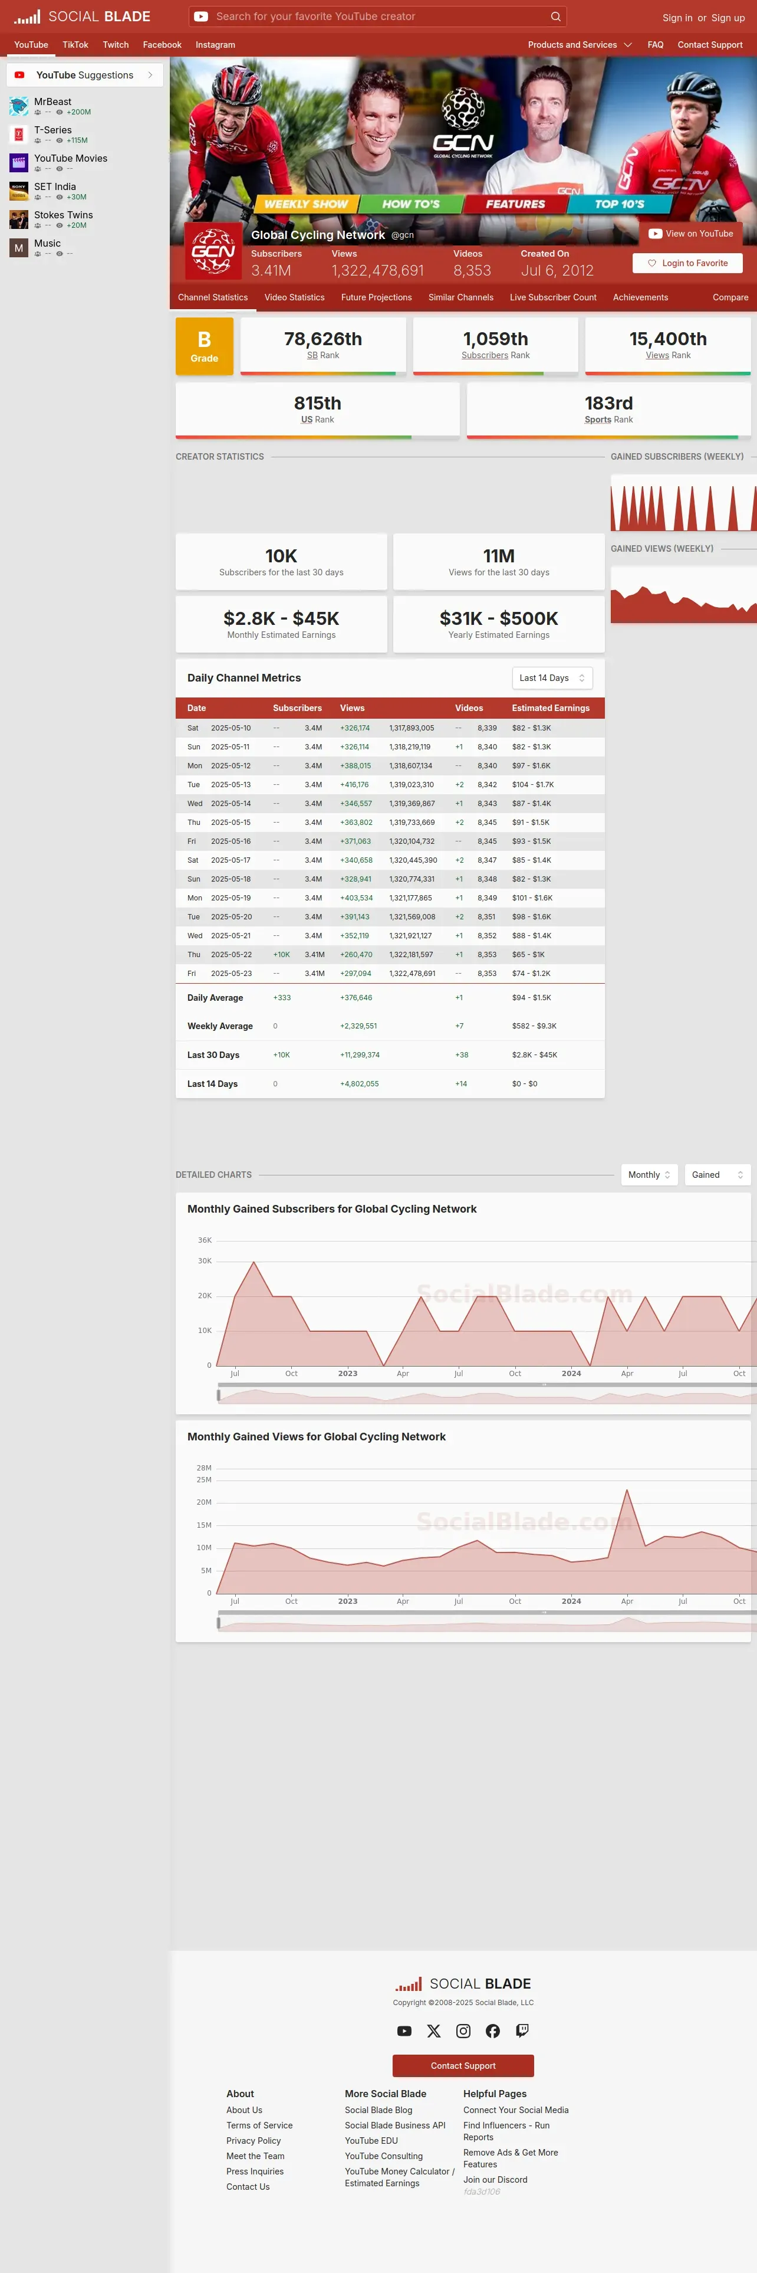Open the Future Projections tab

pos(376,297)
